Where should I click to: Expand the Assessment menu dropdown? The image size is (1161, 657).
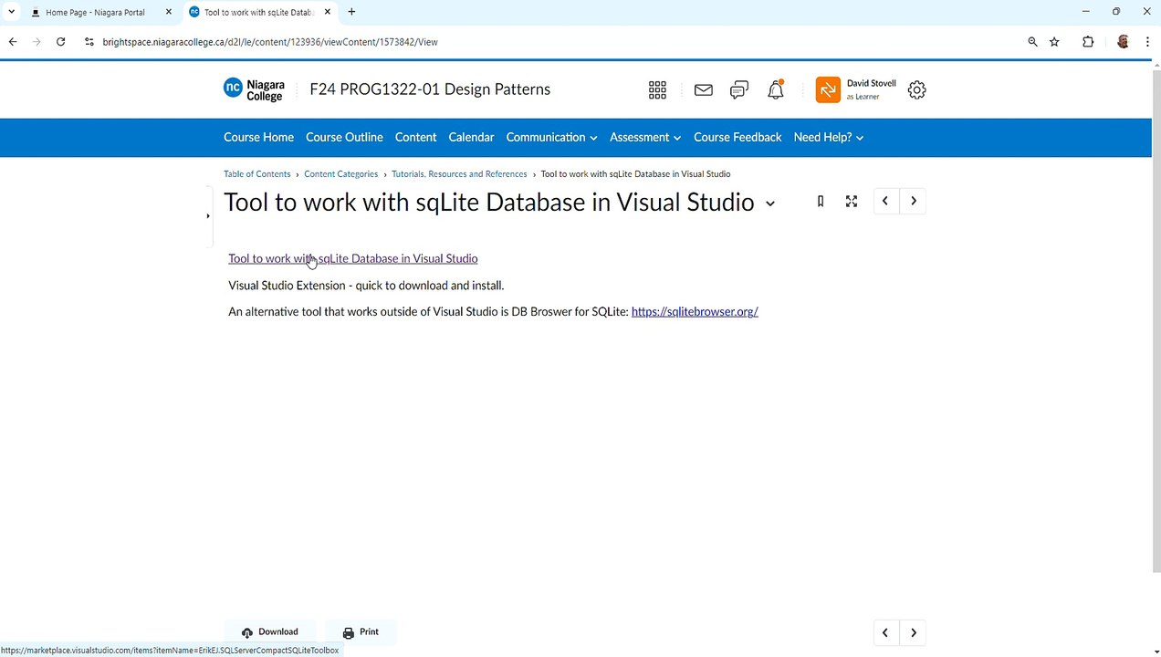pyautogui.click(x=644, y=138)
